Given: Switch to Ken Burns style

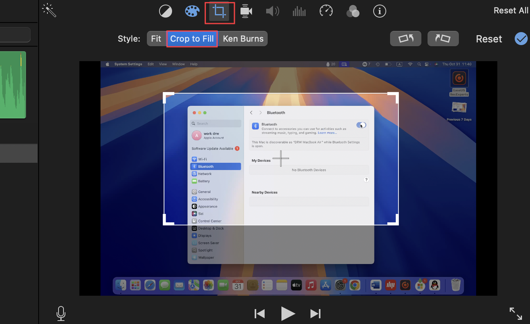Looking at the screenshot, I should click(243, 38).
